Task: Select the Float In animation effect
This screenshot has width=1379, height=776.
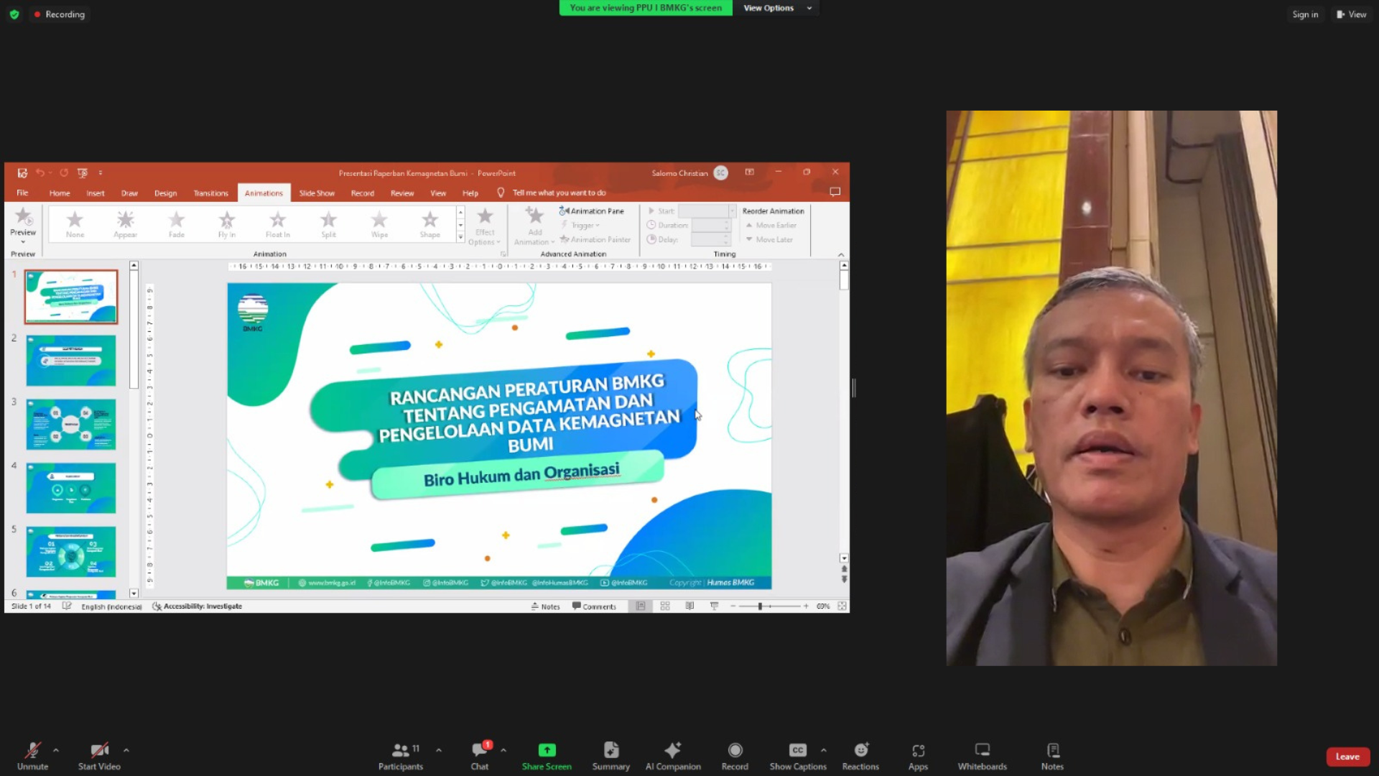Action: tap(278, 223)
